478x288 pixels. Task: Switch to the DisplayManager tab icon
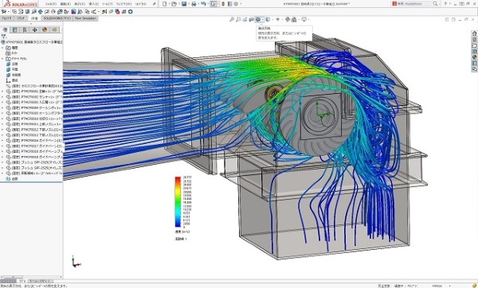tap(45, 30)
